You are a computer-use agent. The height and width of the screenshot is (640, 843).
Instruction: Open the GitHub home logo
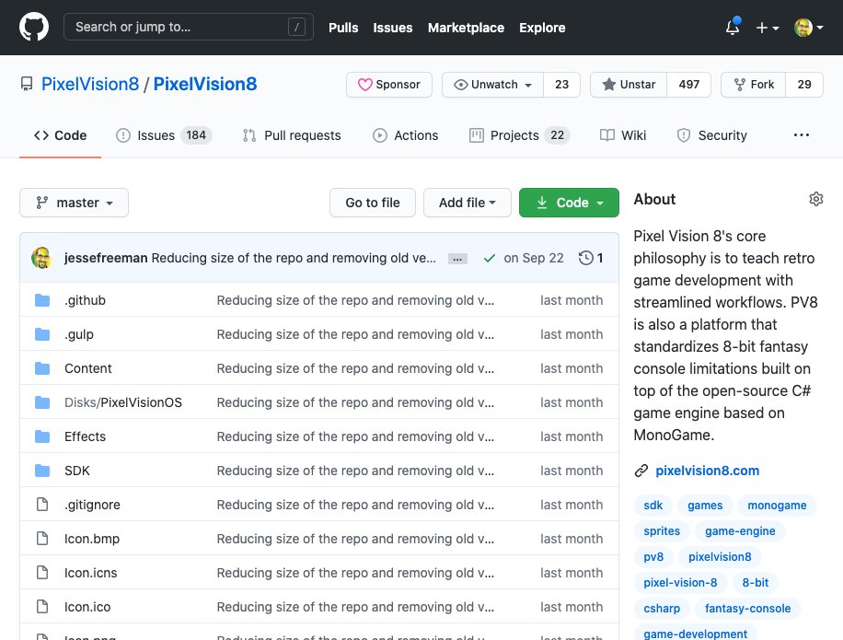pos(34,27)
